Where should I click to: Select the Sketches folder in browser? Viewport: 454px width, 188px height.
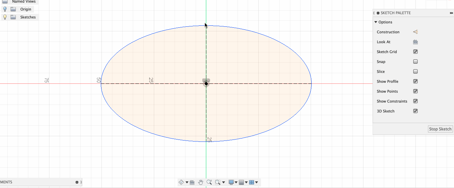click(28, 17)
